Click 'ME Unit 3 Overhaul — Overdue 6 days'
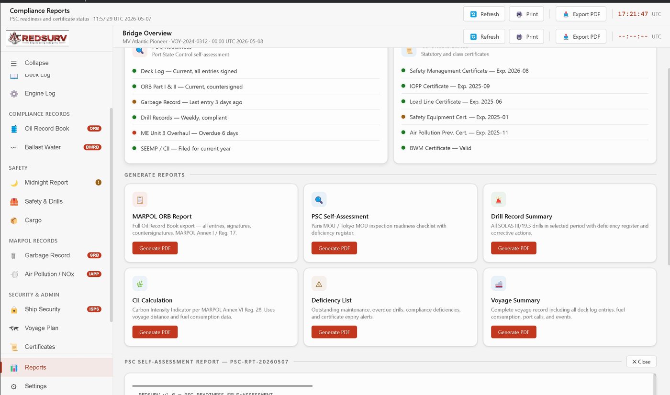Viewport: 670px width, 395px height. (256, 133)
